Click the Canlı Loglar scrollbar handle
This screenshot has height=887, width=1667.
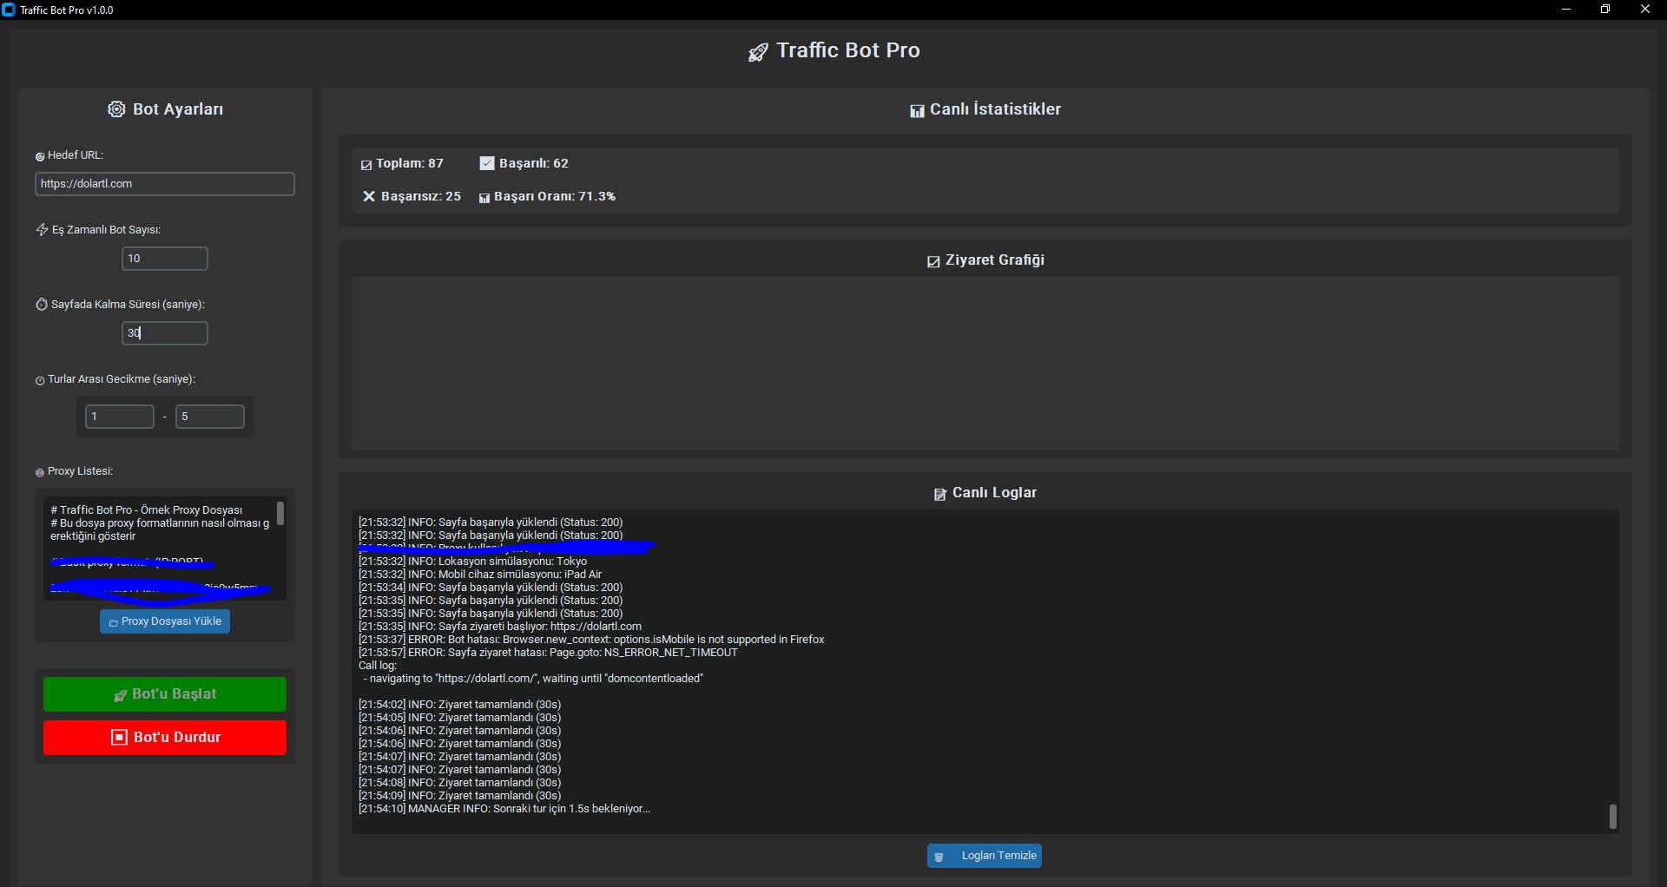(1612, 817)
